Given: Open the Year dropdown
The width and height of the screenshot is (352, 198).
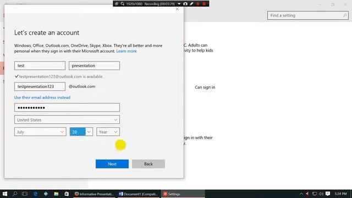Looking at the screenshot, I should click(108, 132).
